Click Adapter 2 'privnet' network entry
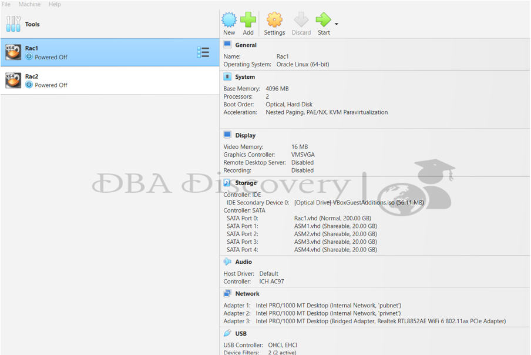Screen dimensions: 531x355 pos(328,313)
